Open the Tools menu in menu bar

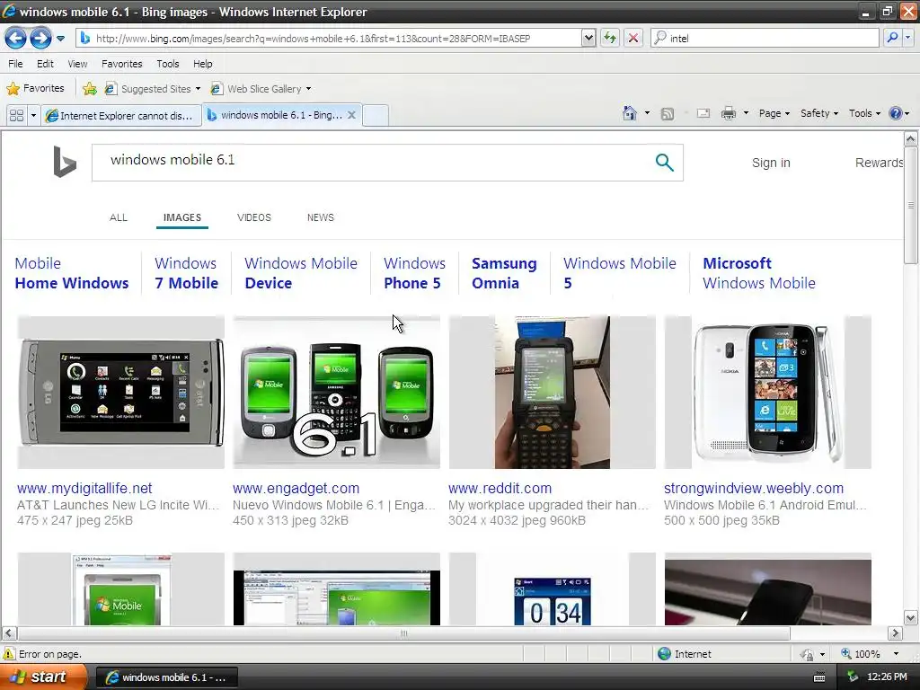pyautogui.click(x=168, y=64)
